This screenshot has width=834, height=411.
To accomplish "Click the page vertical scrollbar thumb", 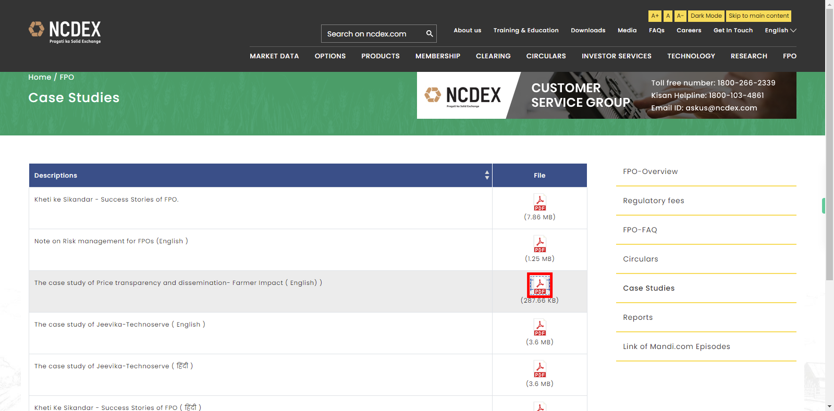I will pos(830,144).
